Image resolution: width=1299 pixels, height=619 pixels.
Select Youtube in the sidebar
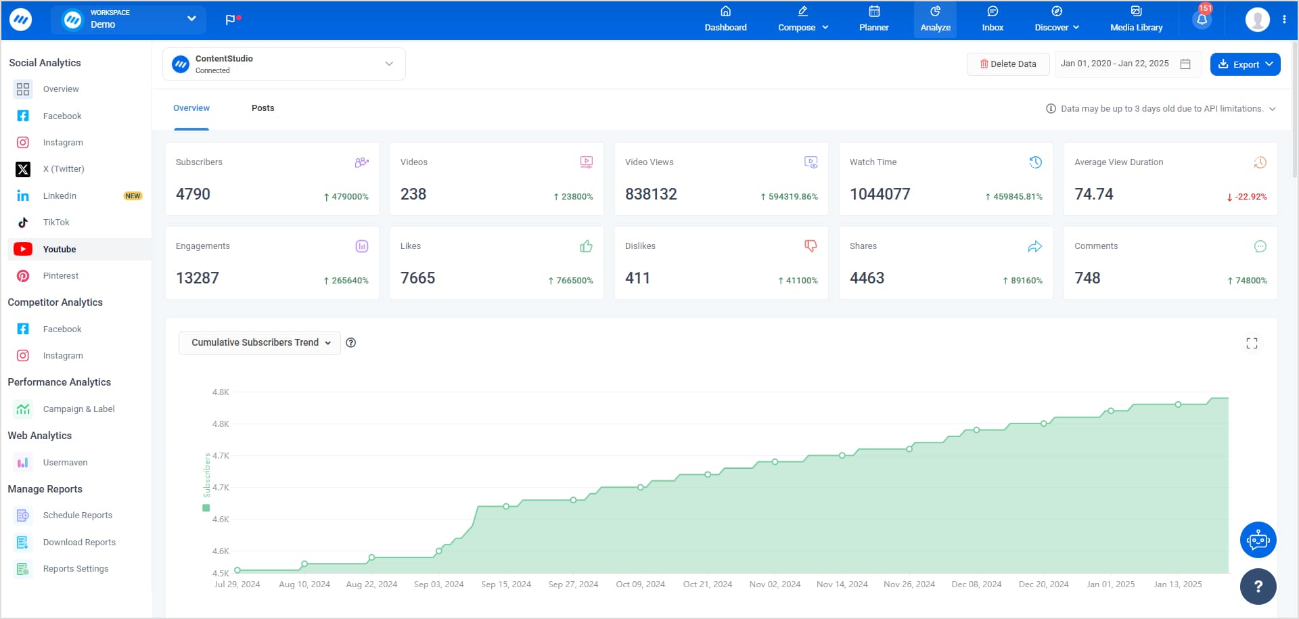pyautogui.click(x=79, y=249)
